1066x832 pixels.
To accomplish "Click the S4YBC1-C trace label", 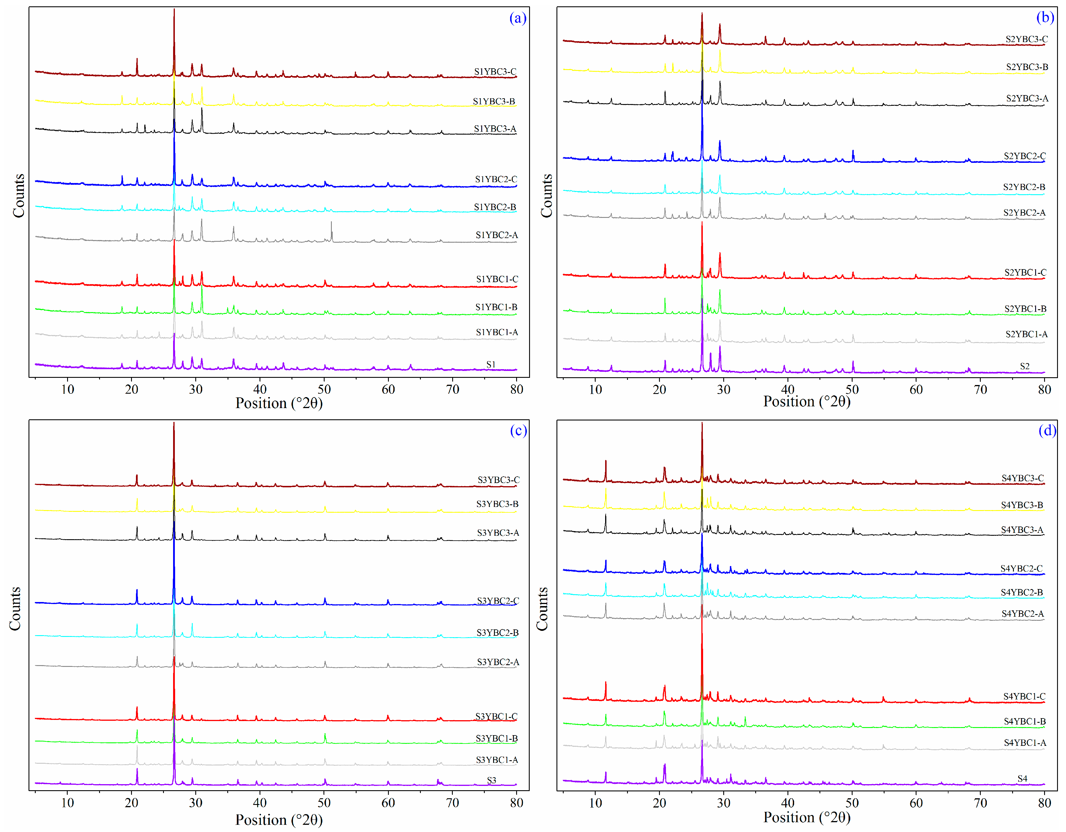I will tap(1024, 696).
